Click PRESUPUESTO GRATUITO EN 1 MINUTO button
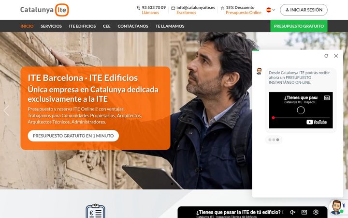This screenshot has width=348, height=218. pos(73,136)
